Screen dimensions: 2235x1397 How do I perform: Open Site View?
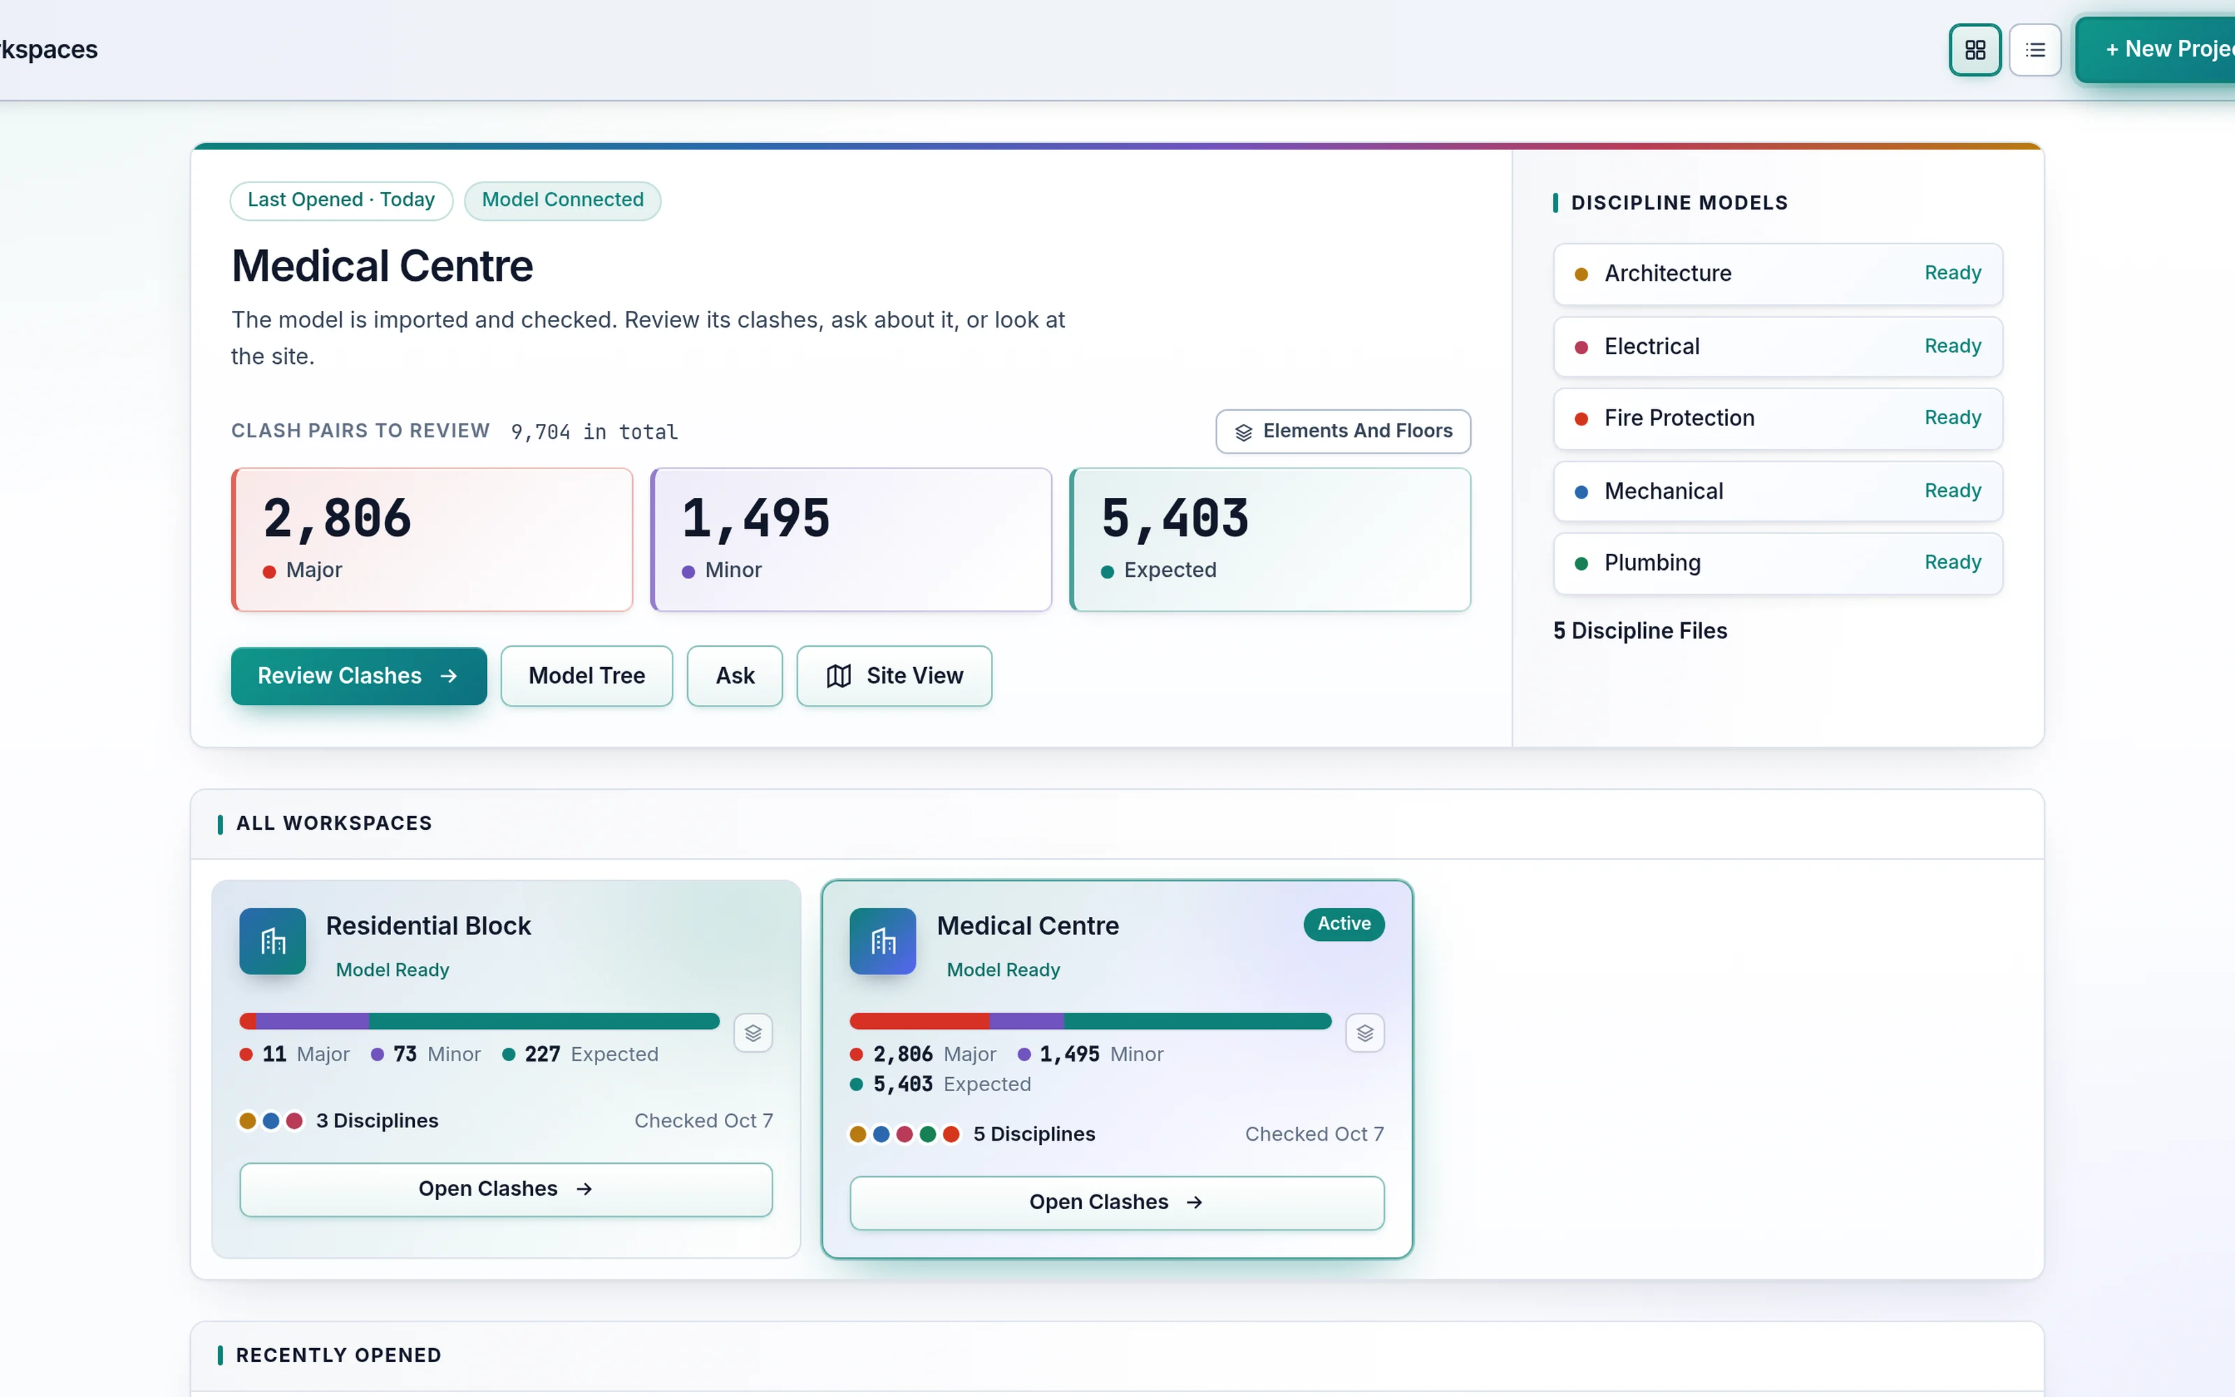tap(894, 675)
